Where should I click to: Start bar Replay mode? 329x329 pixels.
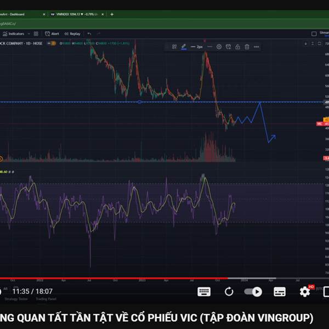click(x=72, y=34)
